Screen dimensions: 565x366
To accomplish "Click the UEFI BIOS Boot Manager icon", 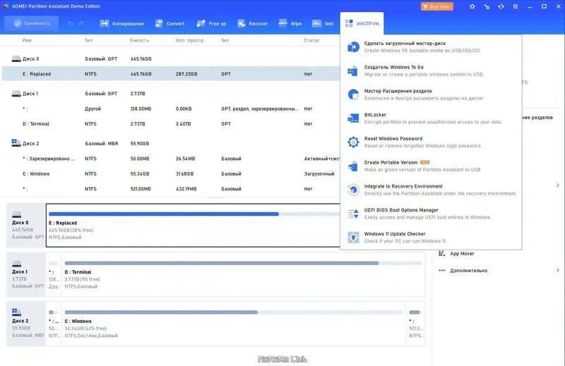I will [x=353, y=214].
